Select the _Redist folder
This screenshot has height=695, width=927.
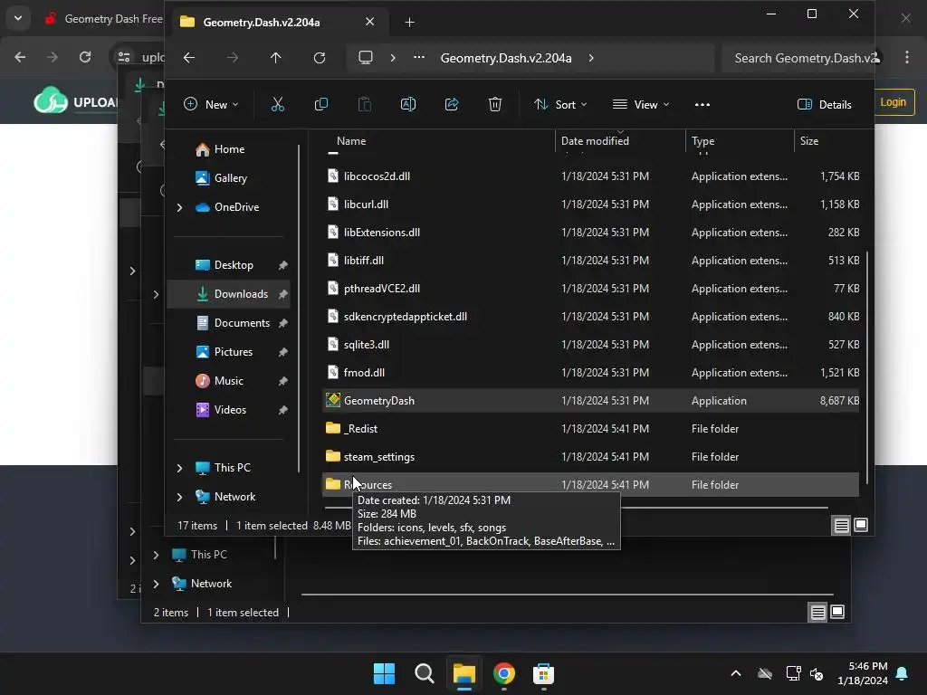[590, 429]
